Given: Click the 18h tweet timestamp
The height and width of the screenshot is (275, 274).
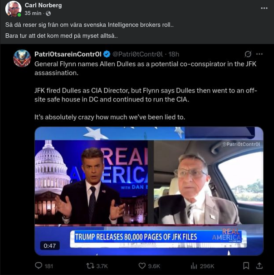Looking at the screenshot, I should 174,54.
